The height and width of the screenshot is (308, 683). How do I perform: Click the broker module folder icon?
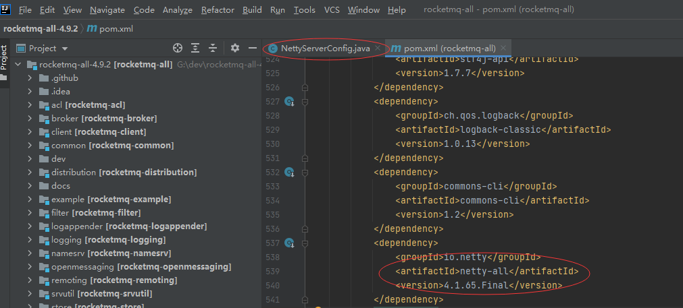tap(43, 119)
